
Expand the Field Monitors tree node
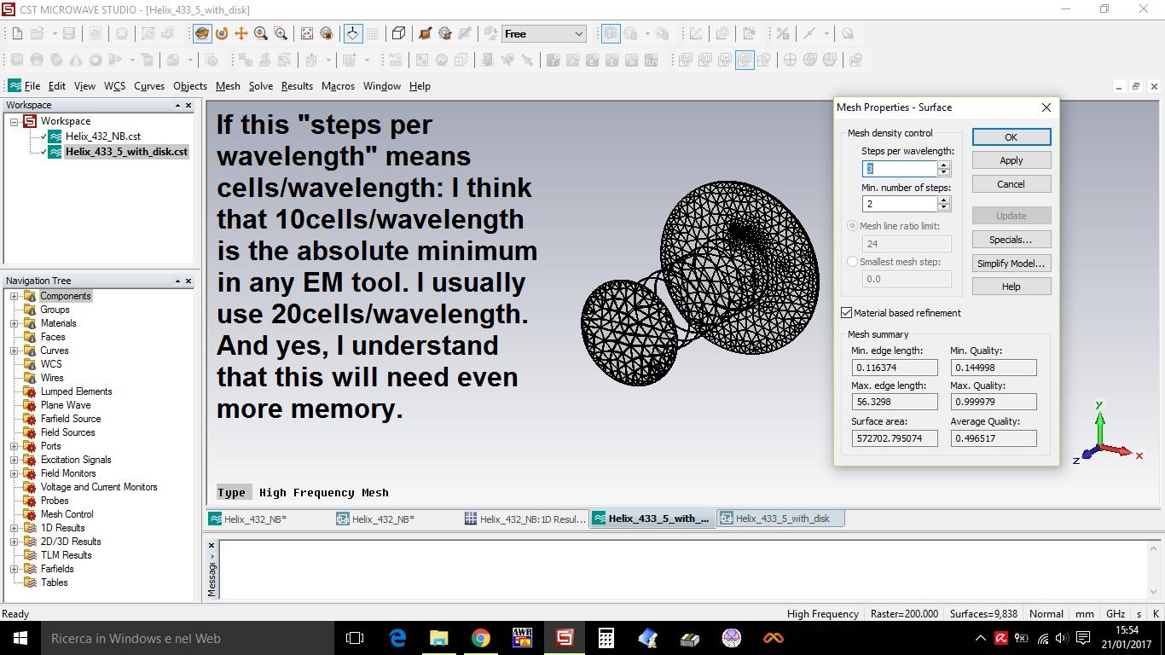[14, 473]
